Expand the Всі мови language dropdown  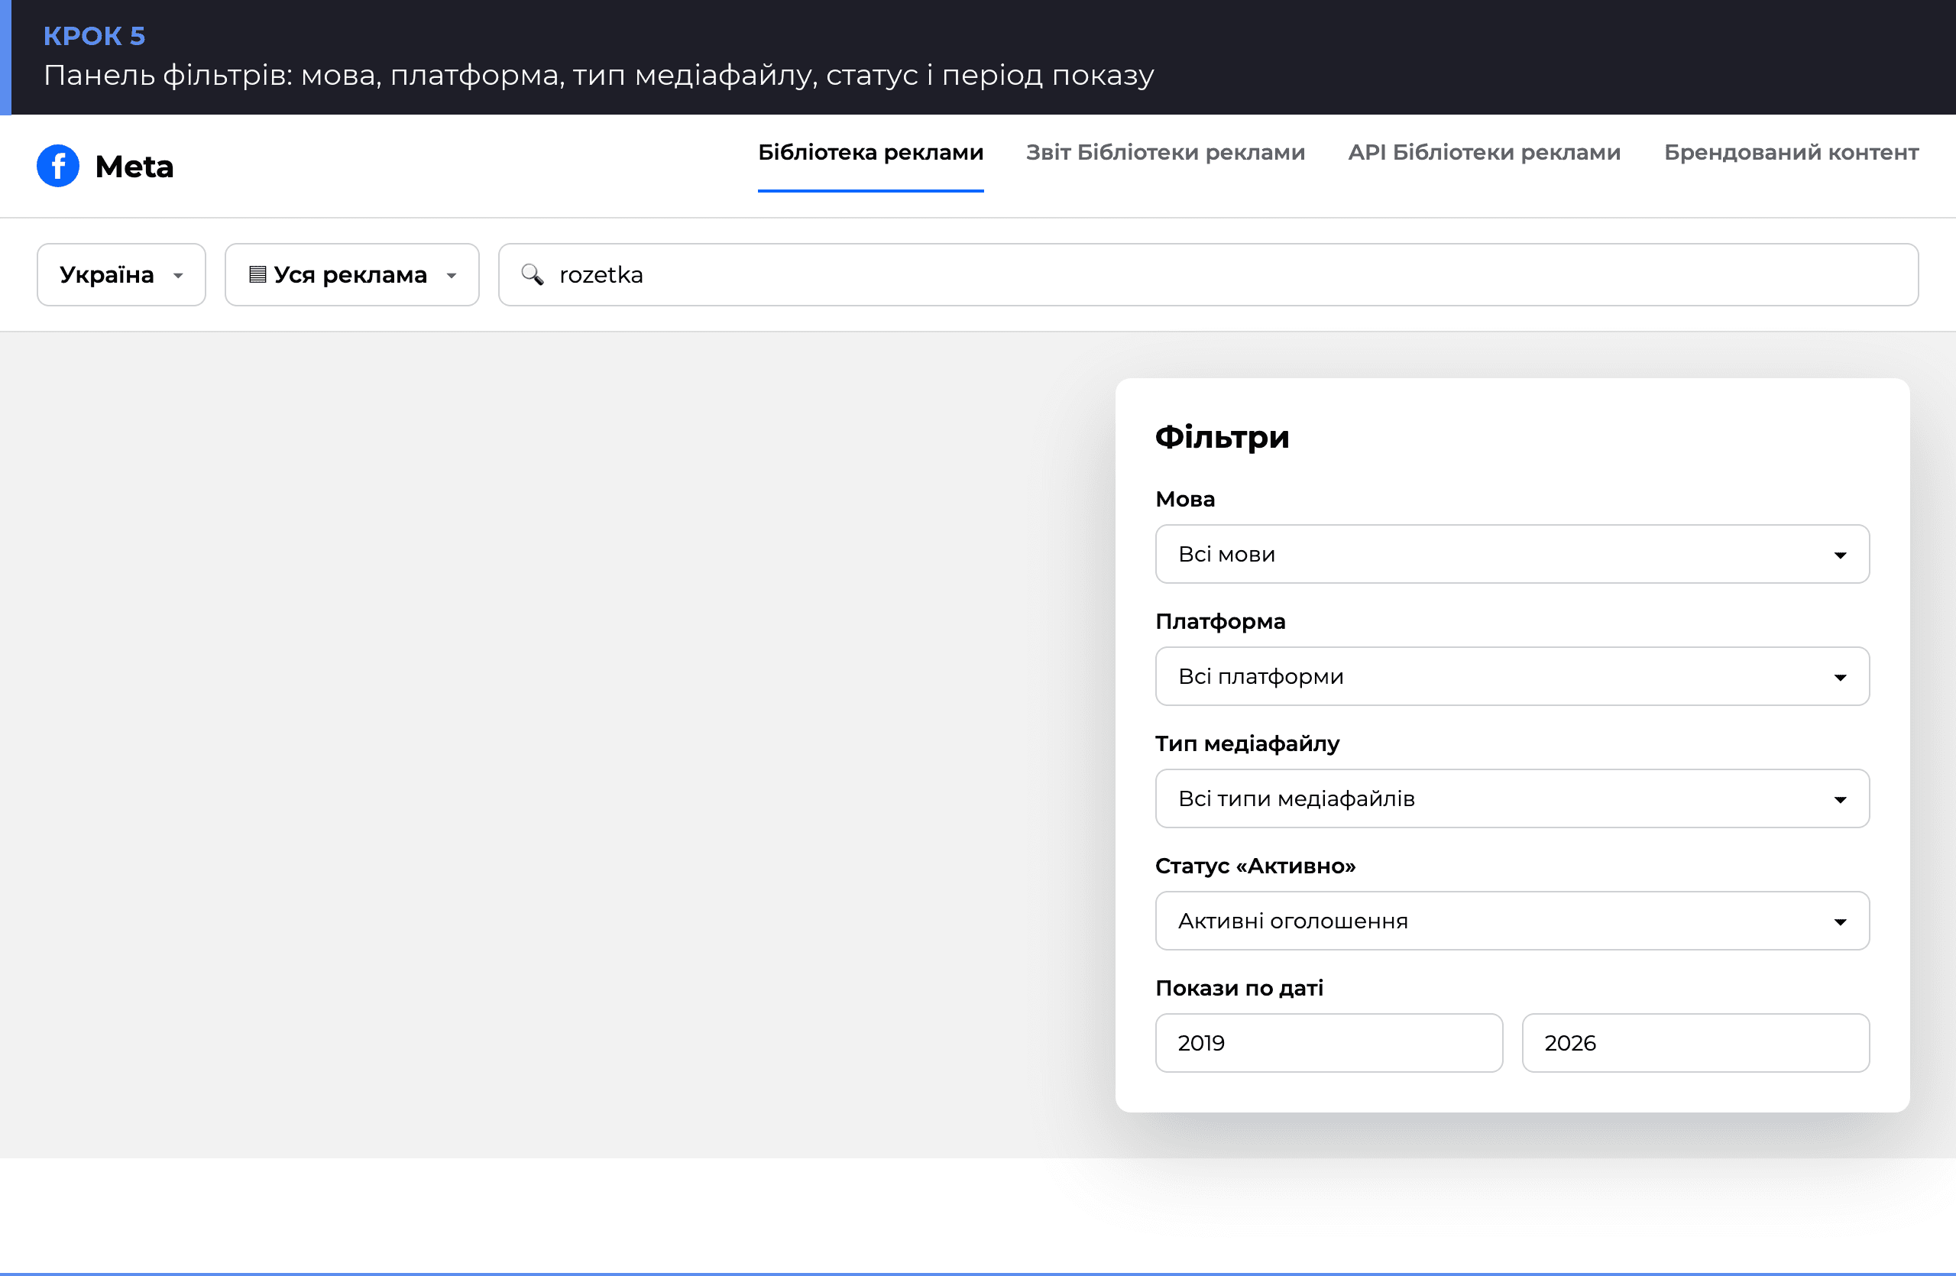tap(1512, 555)
